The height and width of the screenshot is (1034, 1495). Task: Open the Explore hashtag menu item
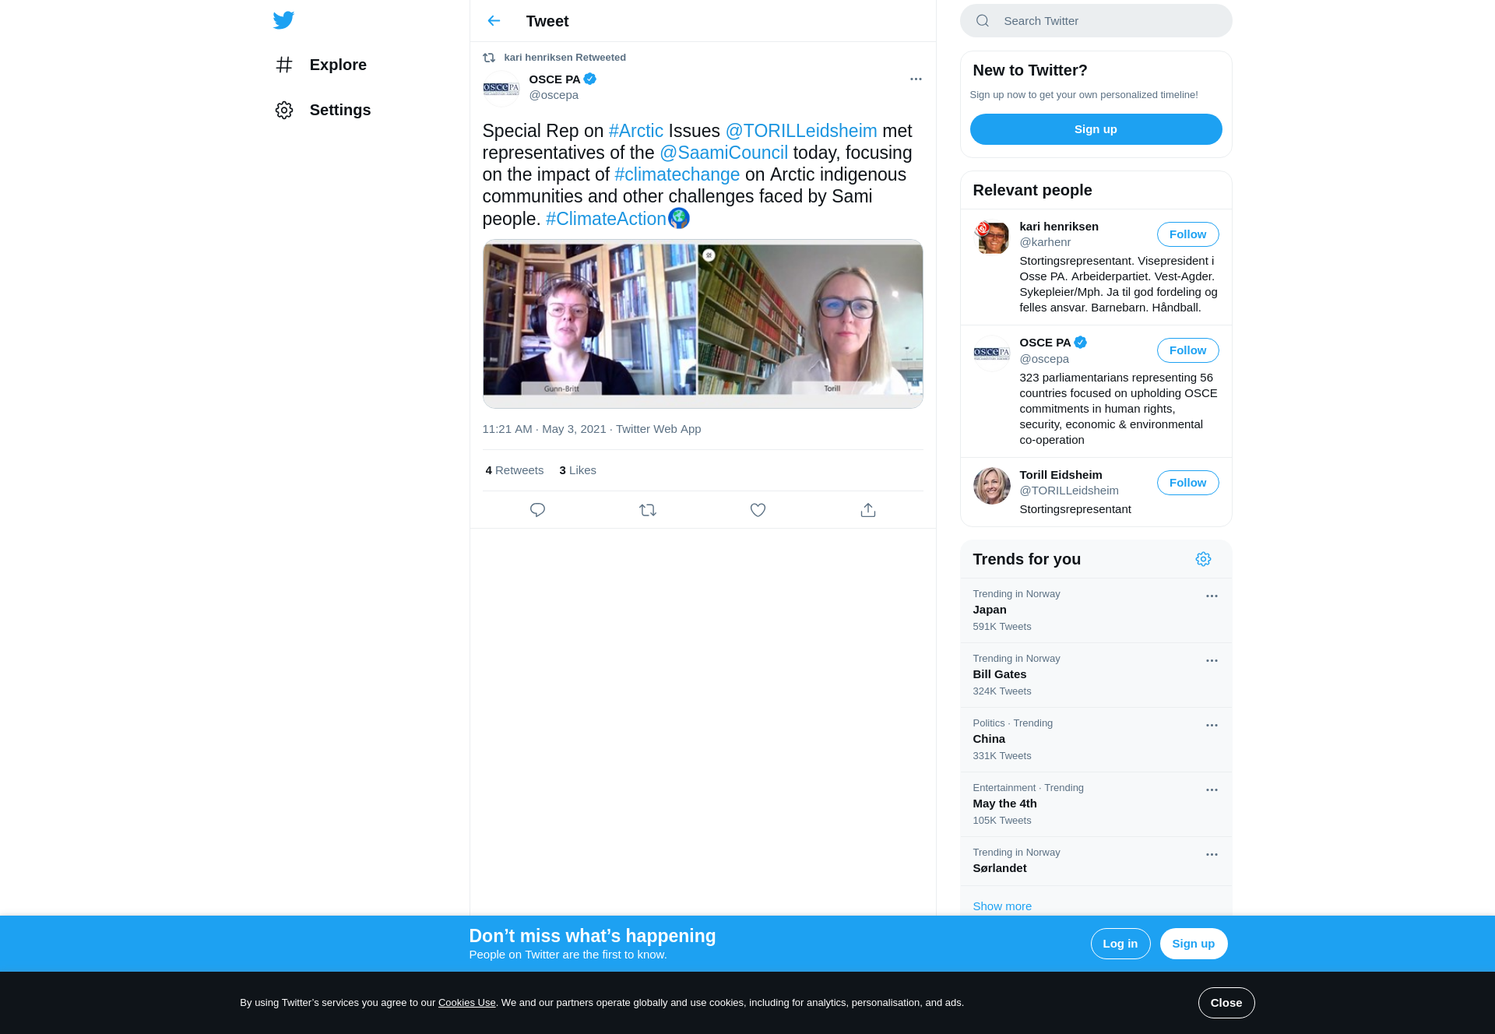321,65
